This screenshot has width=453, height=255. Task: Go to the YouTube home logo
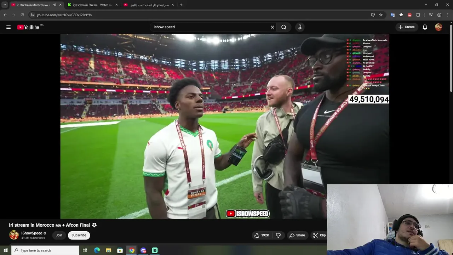28,27
